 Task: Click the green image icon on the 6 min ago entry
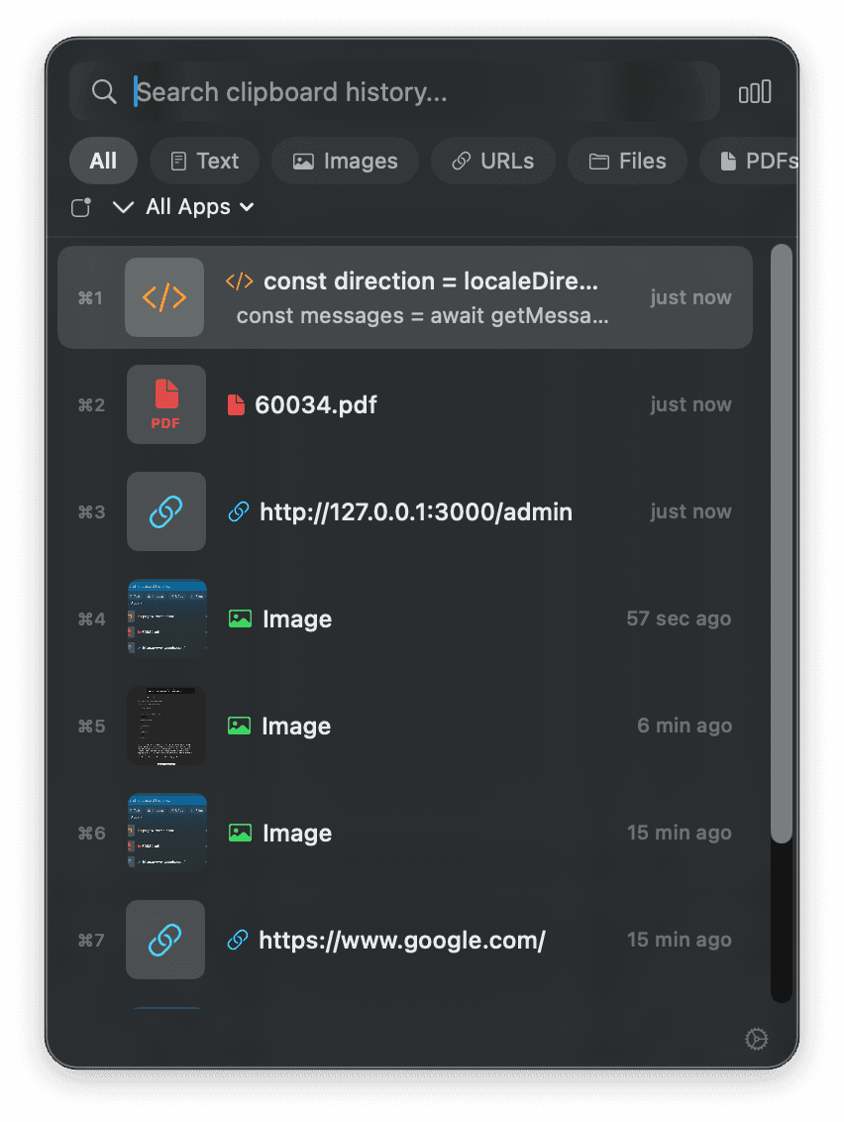pyautogui.click(x=239, y=726)
